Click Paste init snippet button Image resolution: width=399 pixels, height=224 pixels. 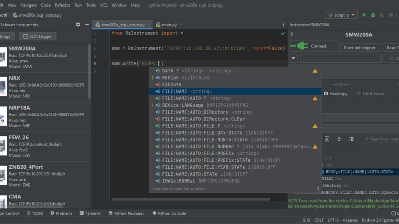coord(359,48)
